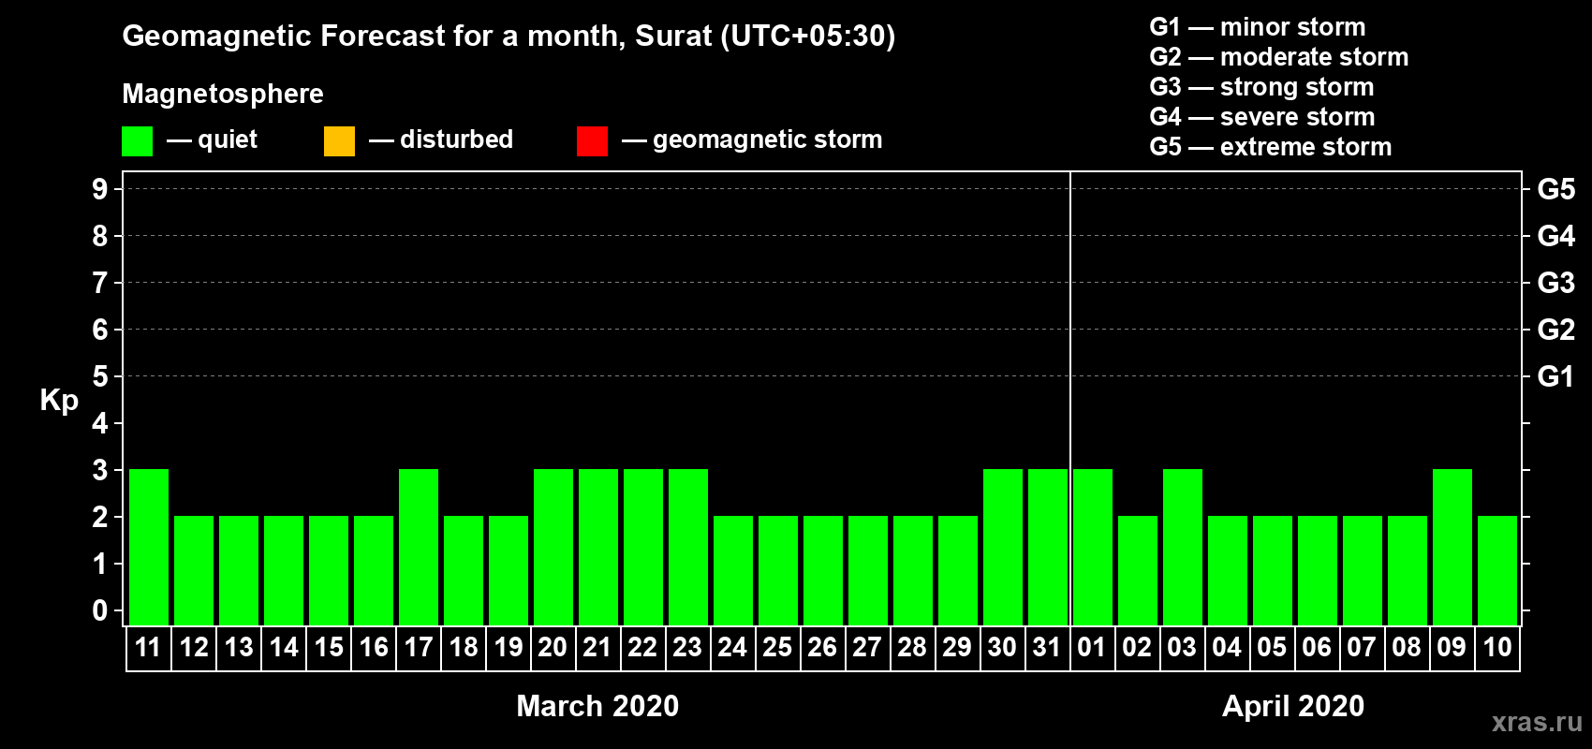Select the chart title text 'Geomagnetic Forecast for a month, Surat'

(418, 37)
